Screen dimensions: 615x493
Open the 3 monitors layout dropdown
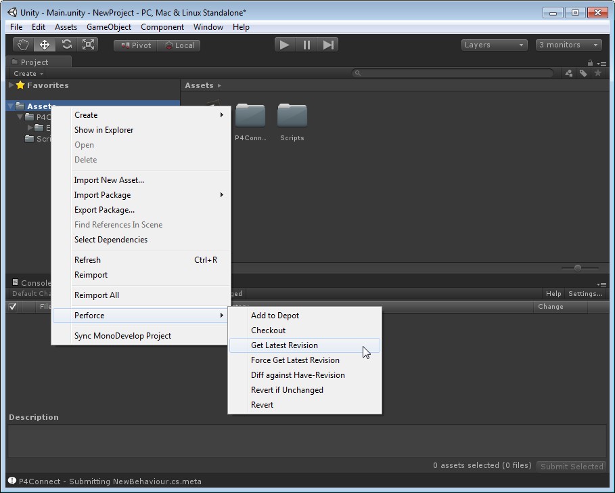tap(569, 45)
